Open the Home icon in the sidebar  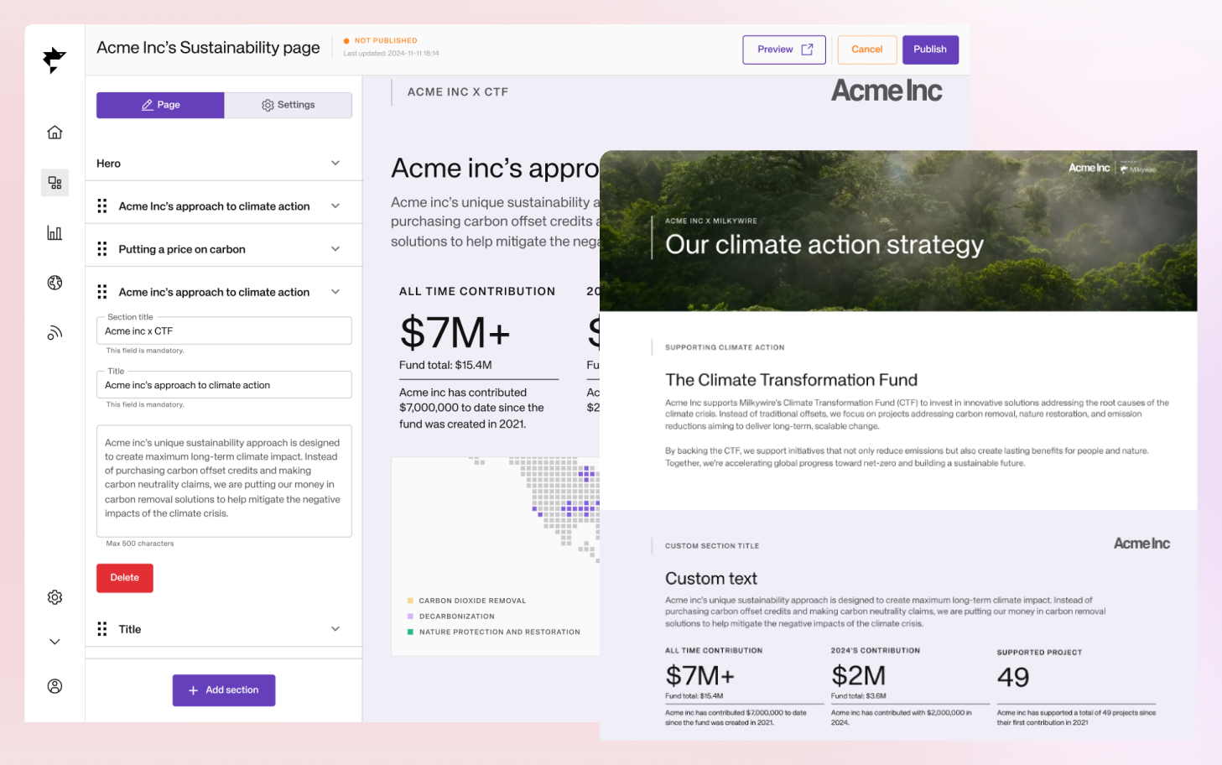tap(55, 133)
